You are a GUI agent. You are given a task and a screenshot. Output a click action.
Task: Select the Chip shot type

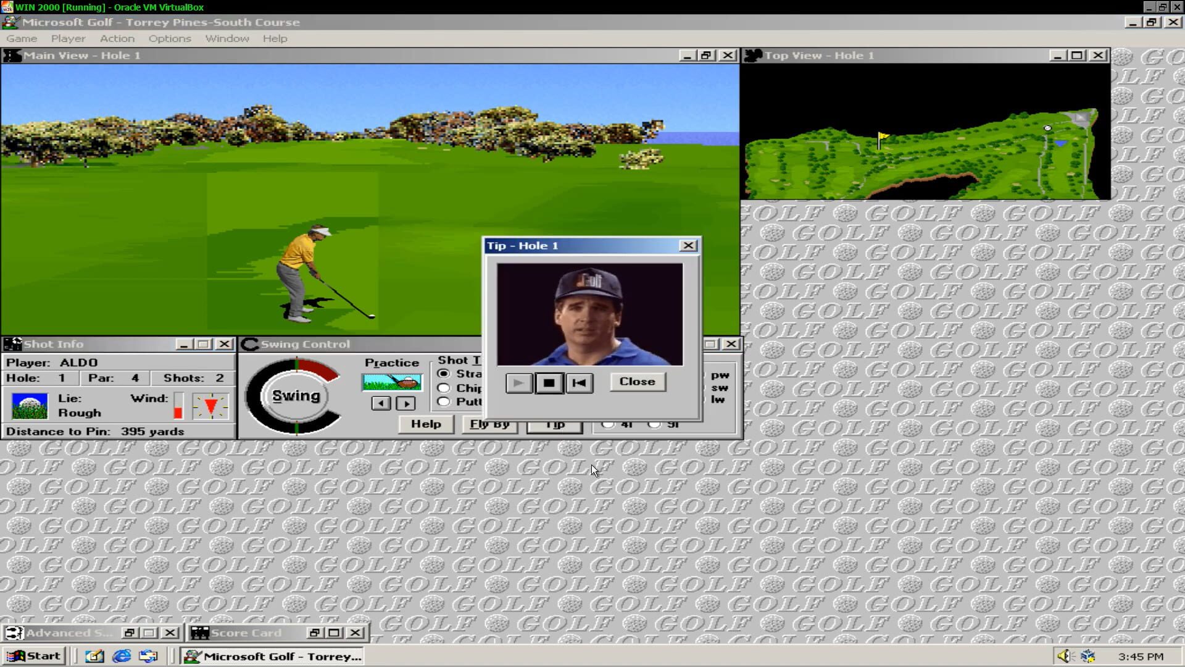click(444, 387)
